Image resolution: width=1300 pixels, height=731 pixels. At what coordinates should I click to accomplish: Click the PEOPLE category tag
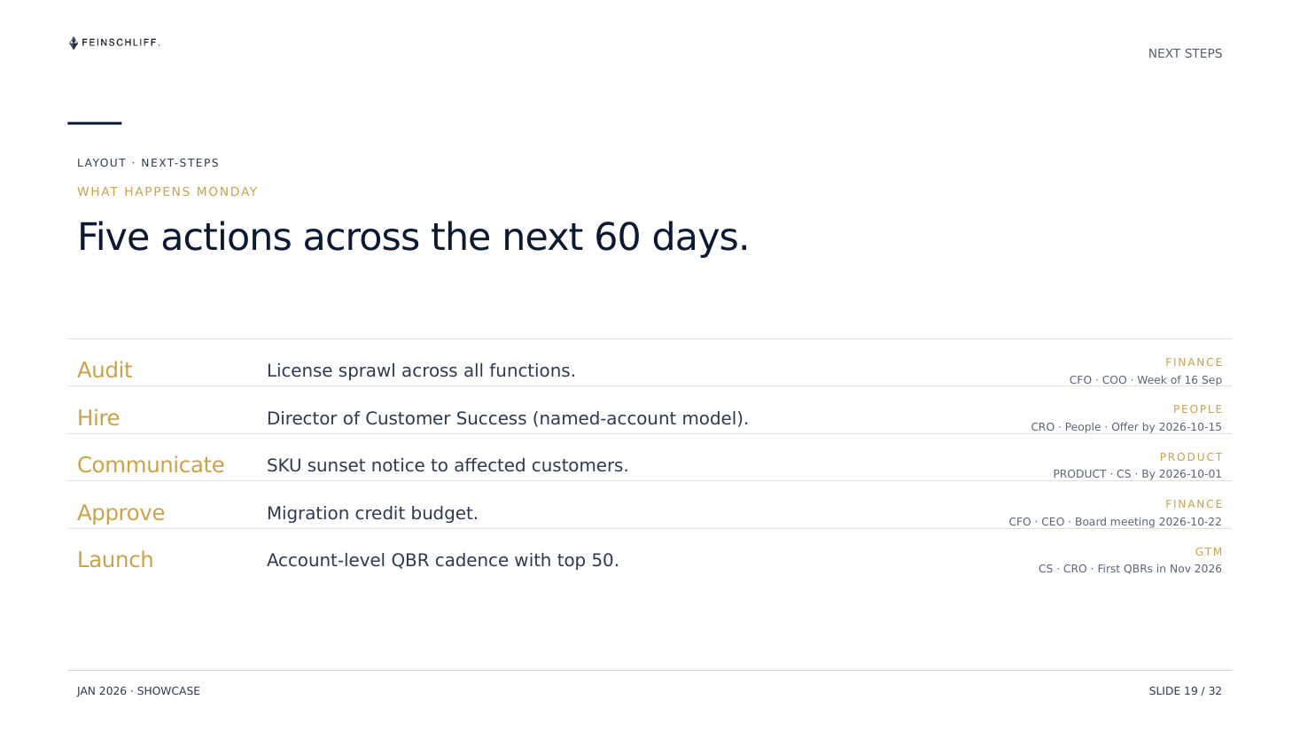point(1198,409)
